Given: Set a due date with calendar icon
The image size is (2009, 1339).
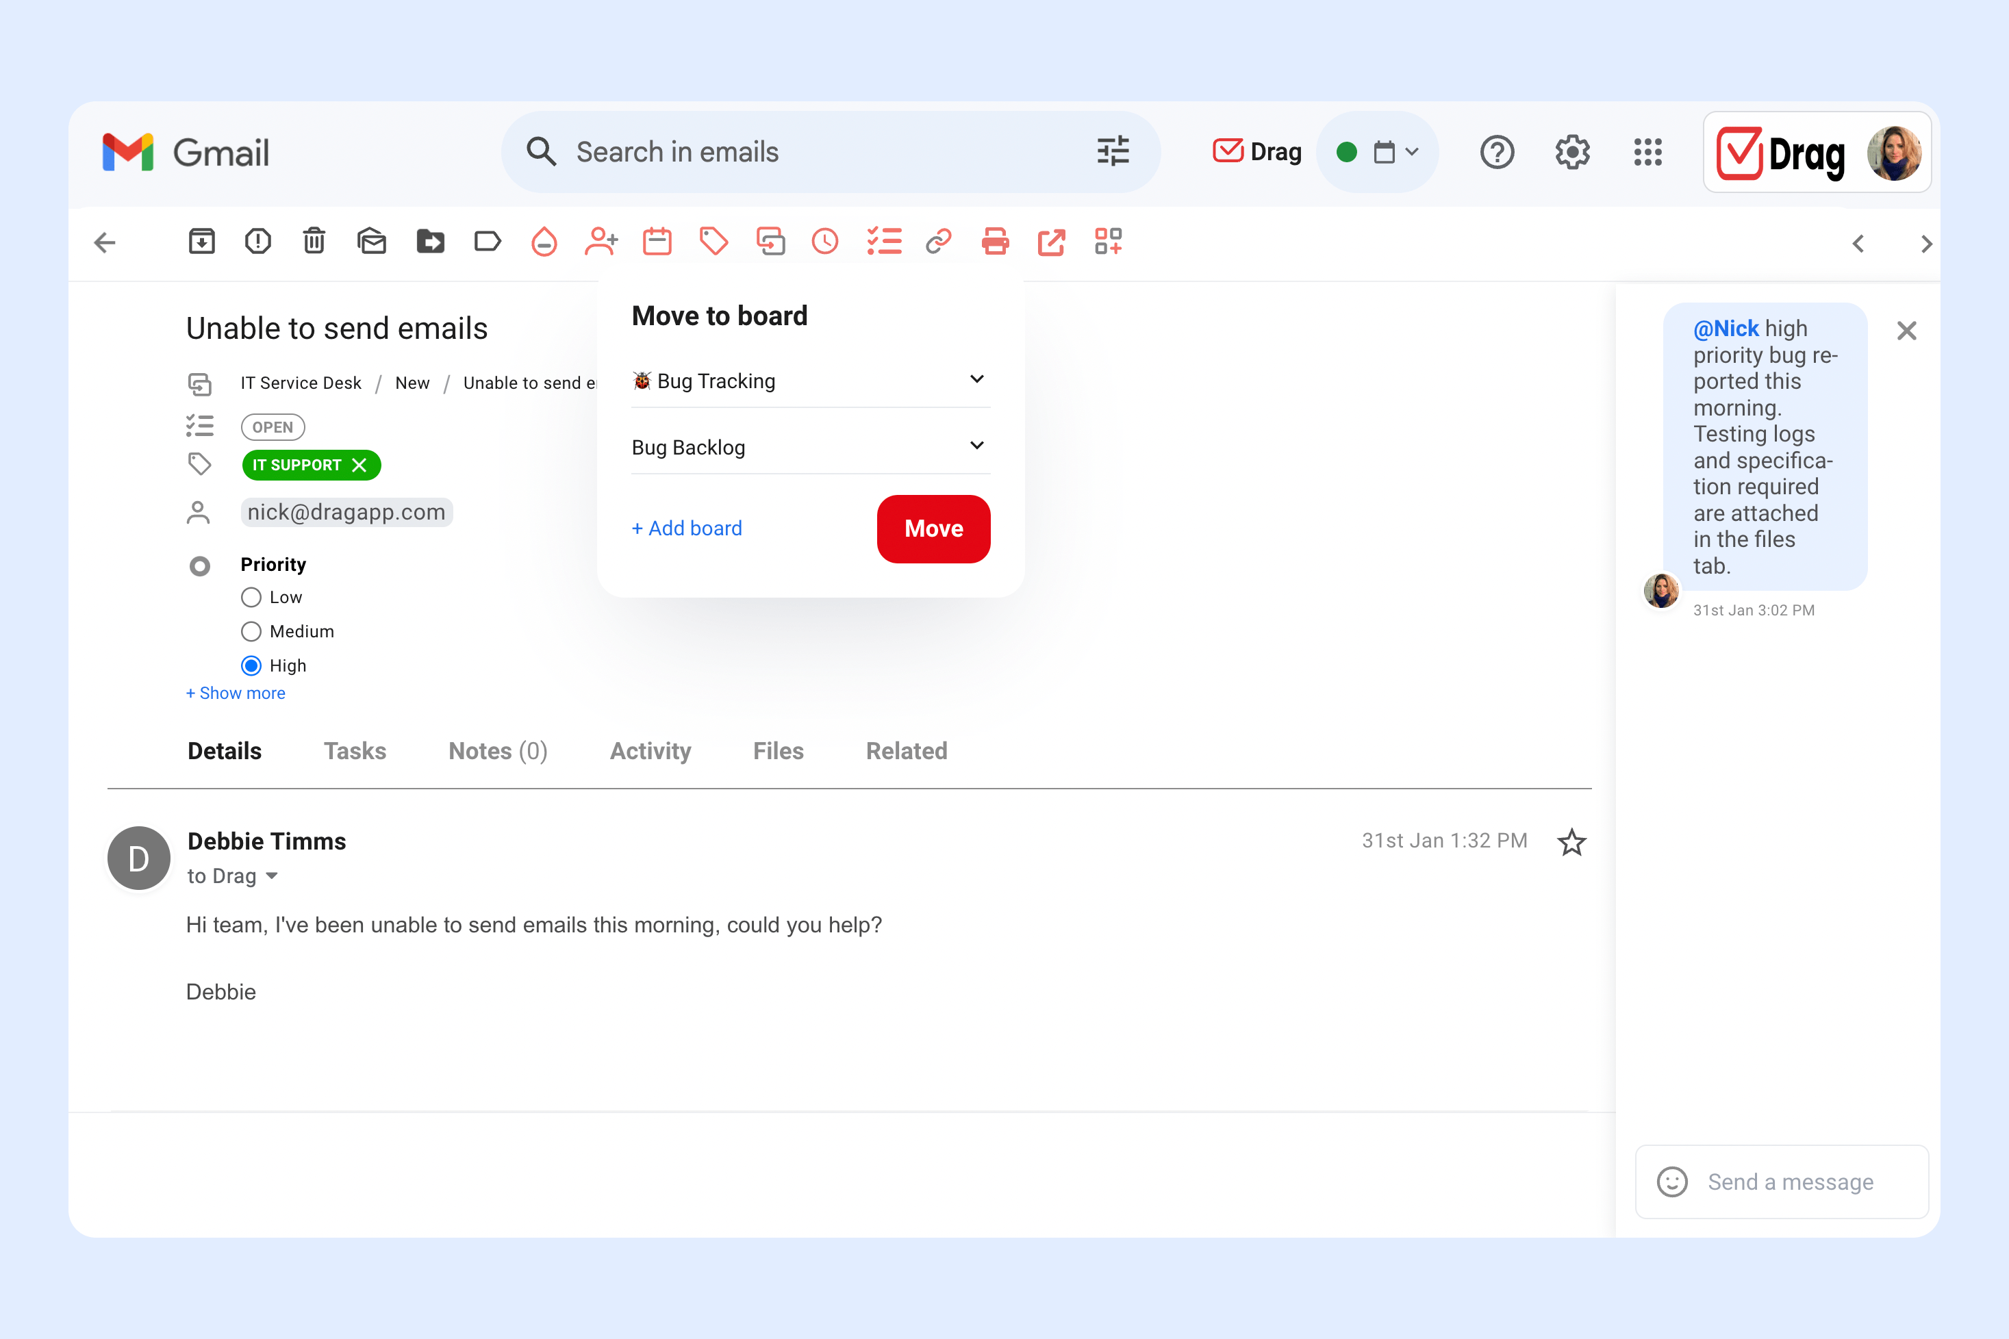Looking at the screenshot, I should [x=658, y=242].
